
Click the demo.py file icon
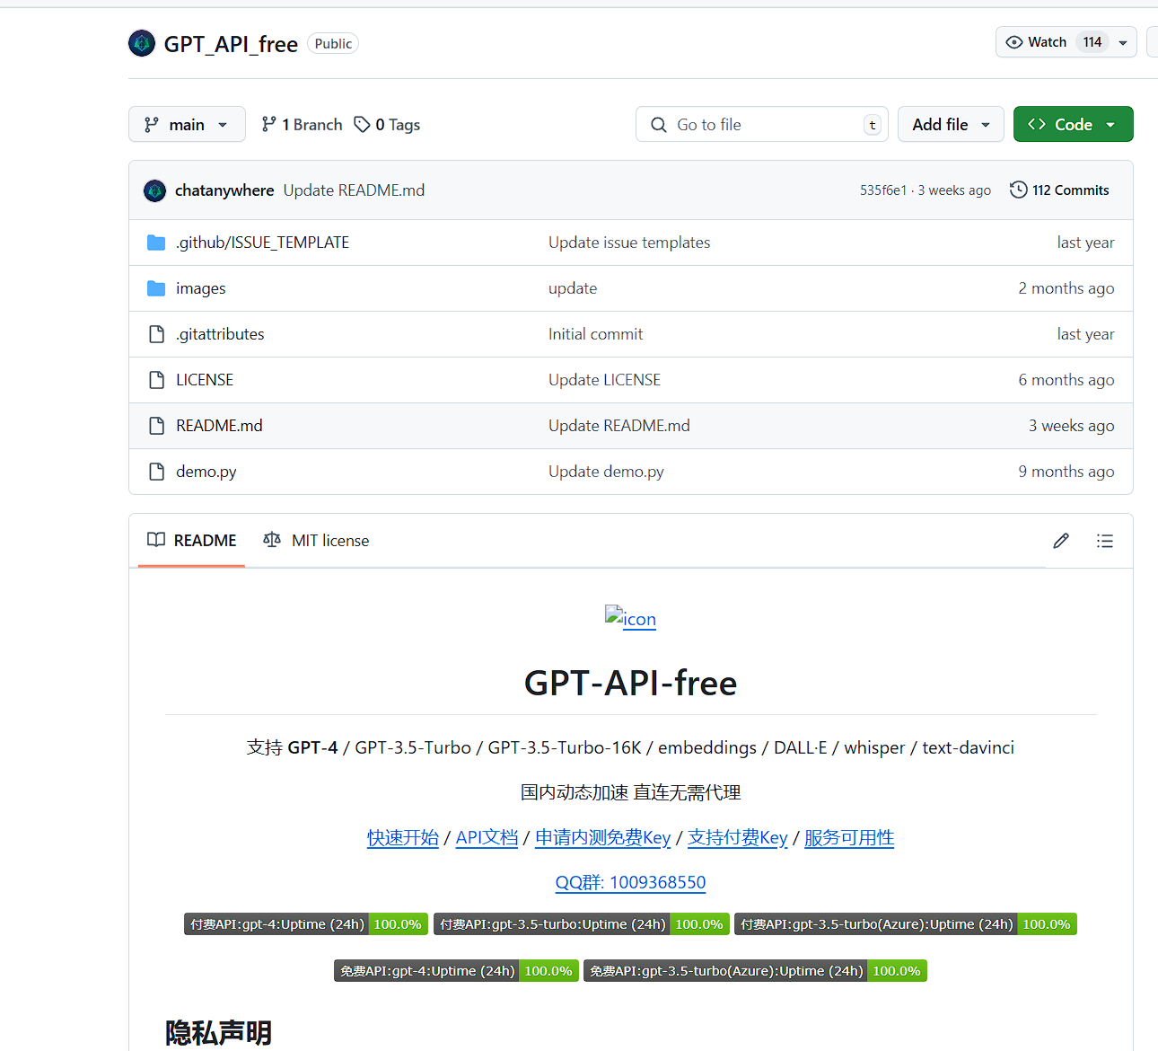pyautogui.click(x=156, y=472)
